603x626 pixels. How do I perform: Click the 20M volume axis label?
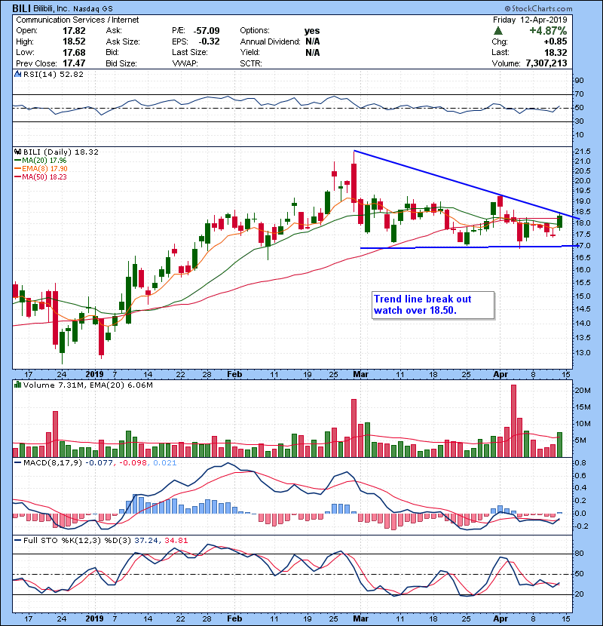tap(582, 391)
